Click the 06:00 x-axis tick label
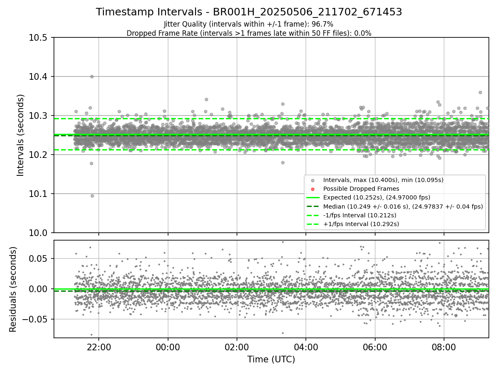 (375, 347)
